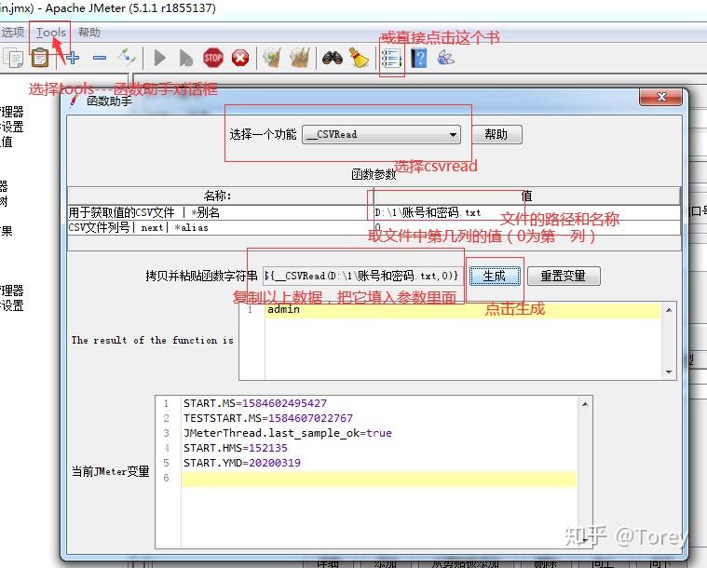The width and height of the screenshot is (707, 568).
Task: Click empty line 6 in variables pane
Action: (x=379, y=479)
